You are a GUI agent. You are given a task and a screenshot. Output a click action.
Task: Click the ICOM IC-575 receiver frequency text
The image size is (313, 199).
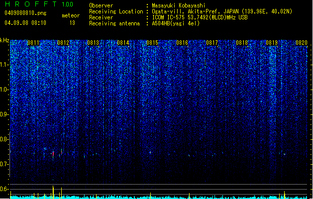point(200,17)
